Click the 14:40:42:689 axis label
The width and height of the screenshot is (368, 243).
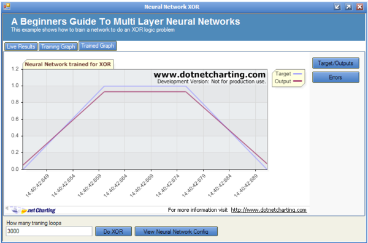[246, 185]
